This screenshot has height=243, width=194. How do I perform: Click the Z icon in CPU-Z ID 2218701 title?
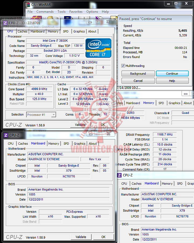pyautogui.click(x=5, y=23)
